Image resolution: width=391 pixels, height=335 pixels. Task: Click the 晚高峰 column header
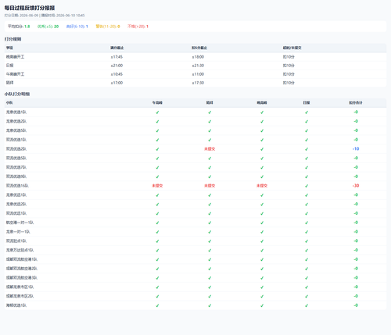click(x=262, y=103)
